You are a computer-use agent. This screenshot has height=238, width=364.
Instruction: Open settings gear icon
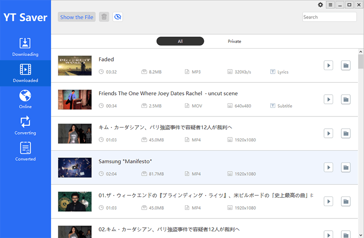click(320, 5)
